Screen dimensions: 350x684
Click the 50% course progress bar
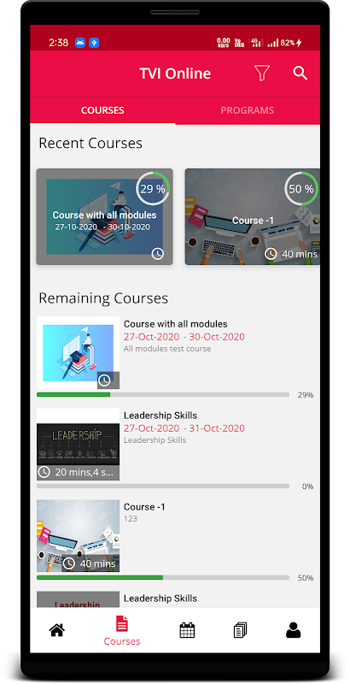[163, 578]
